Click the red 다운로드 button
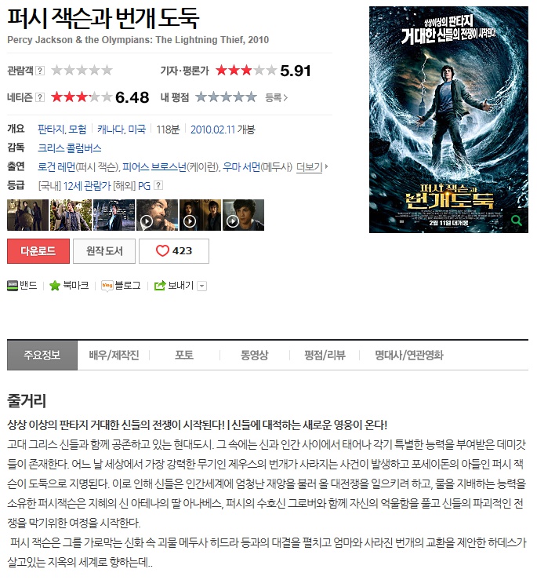Viewport: 537px width, 580px height. [x=38, y=251]
